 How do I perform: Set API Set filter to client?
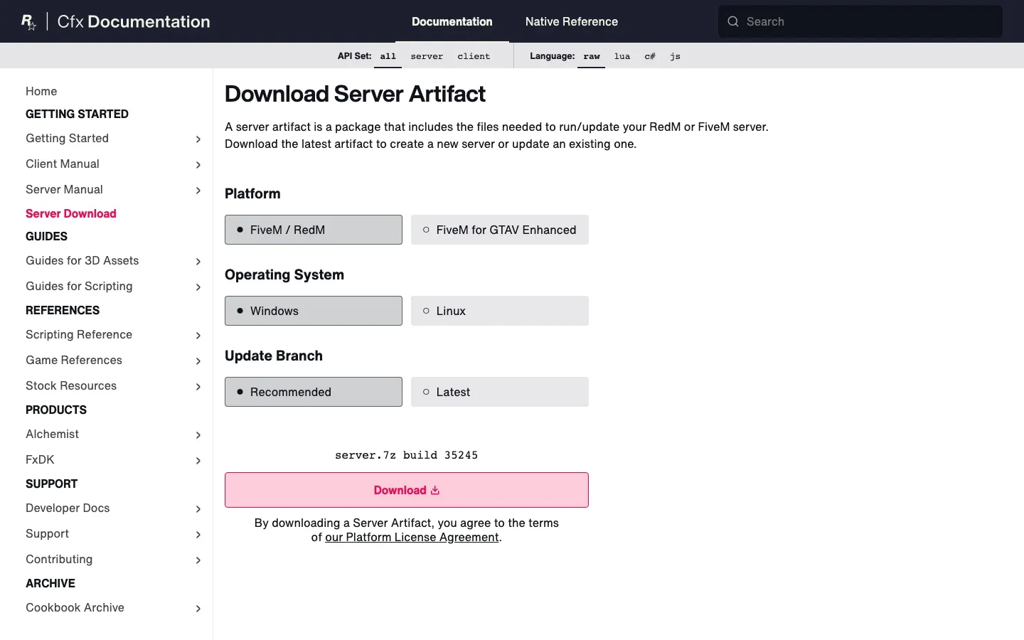pos(474,56)
